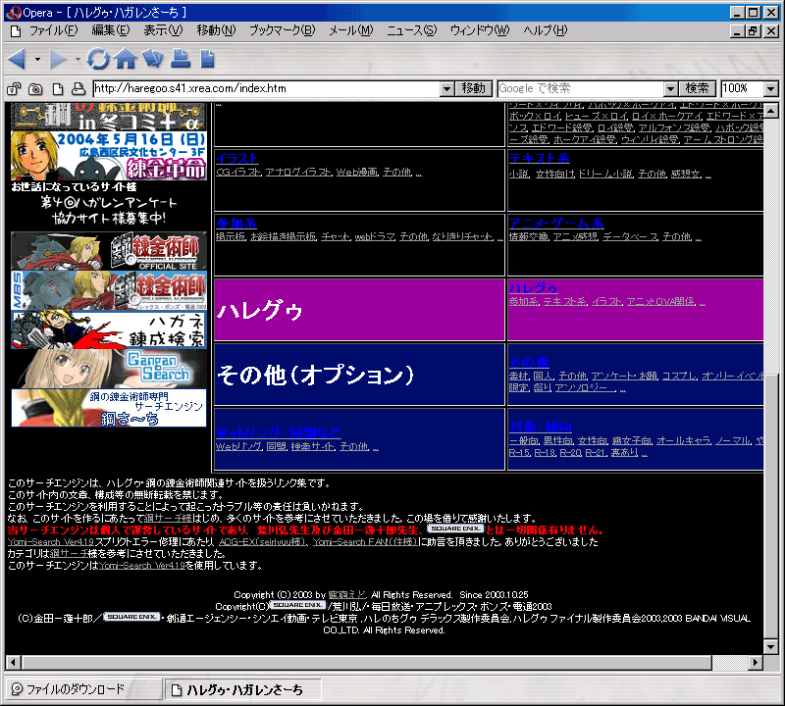
Task: Select the ハレグゥ･ハガレンさーち page tab
Action: click(x=242, y=690)
